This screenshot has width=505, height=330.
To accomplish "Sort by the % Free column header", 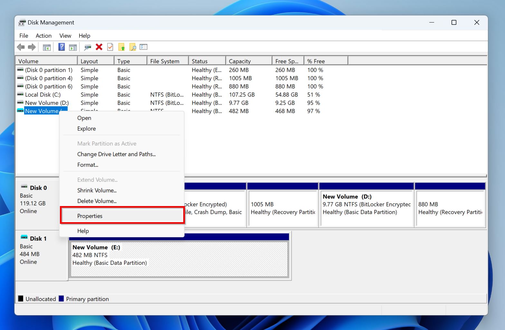I will [x=326, y=61].
